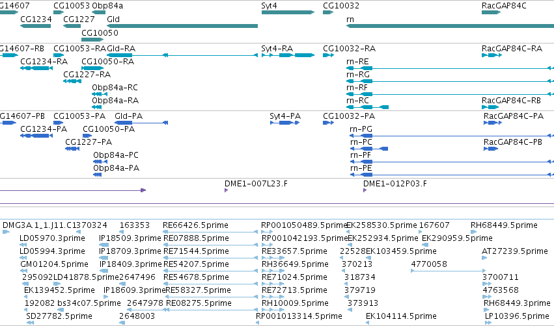This screenshot has width=554, height=326.
Task: Select the CG10050-RA transcript label
Action: (x=108, y=62)
